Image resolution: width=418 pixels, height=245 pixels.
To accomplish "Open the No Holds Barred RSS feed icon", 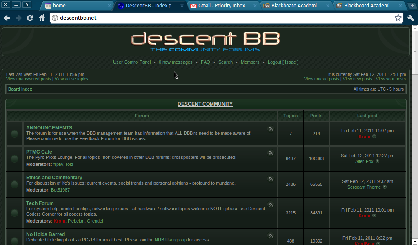I will tap(271, 236).
